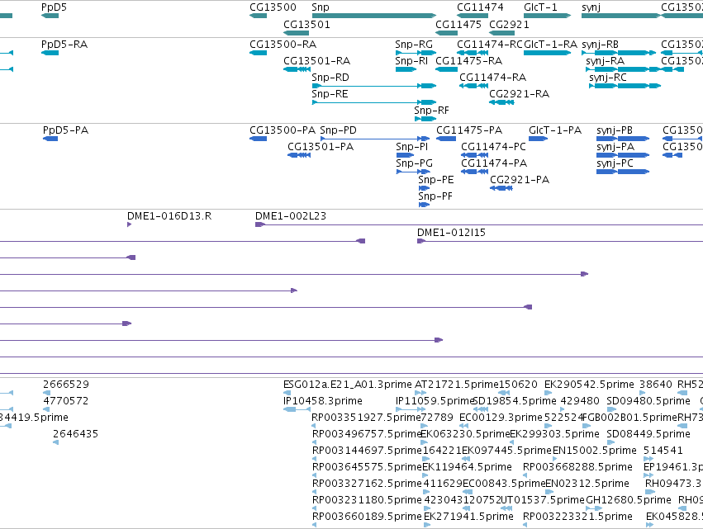Open the CG11474-RA transcript label
The height and width of the screenshot is (529, 703).
point(492,78)
